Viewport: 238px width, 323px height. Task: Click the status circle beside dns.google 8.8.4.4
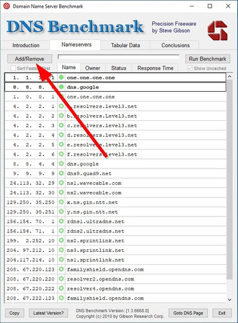point(61,163)
